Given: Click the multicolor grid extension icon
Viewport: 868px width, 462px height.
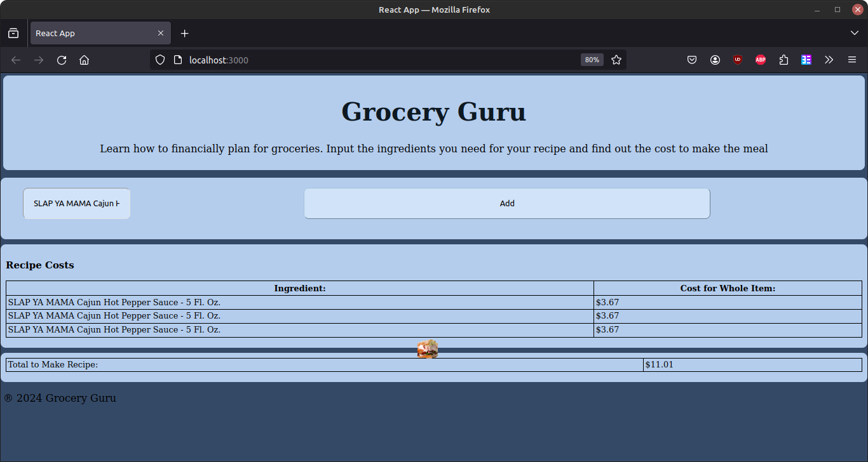Looking at the screenshot, I should pyautogui.click(x=806, y=60).
